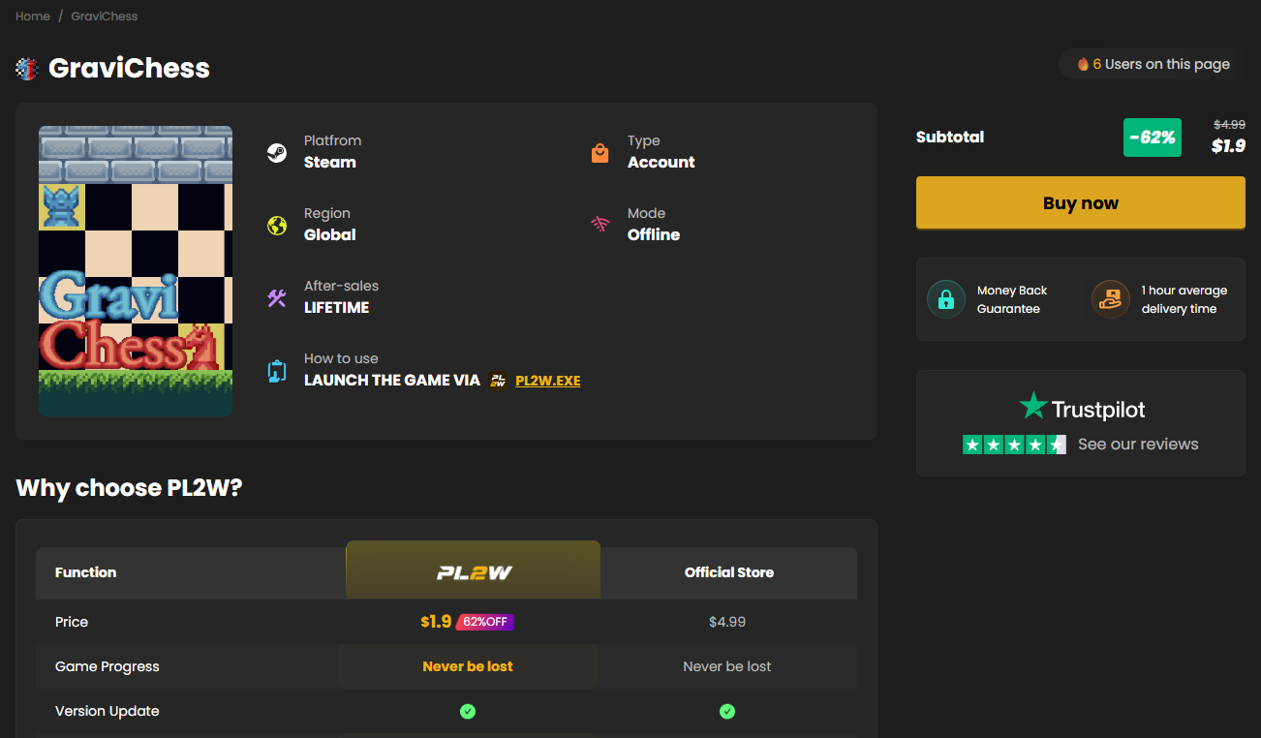The width and height of the screenshot is (1261, 738).
Task: Click the fire icon beside users count
Action: pyautogui.click(x=1083, y=65)
